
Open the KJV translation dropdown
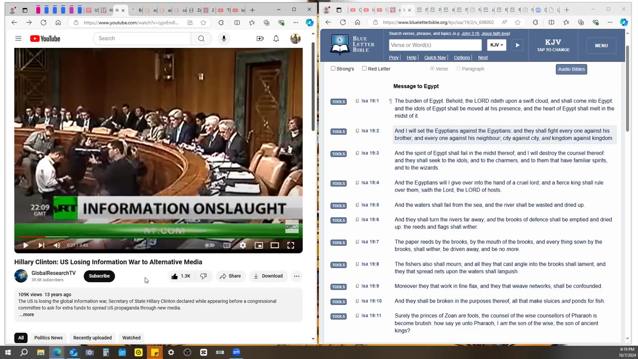pos(496,45)
